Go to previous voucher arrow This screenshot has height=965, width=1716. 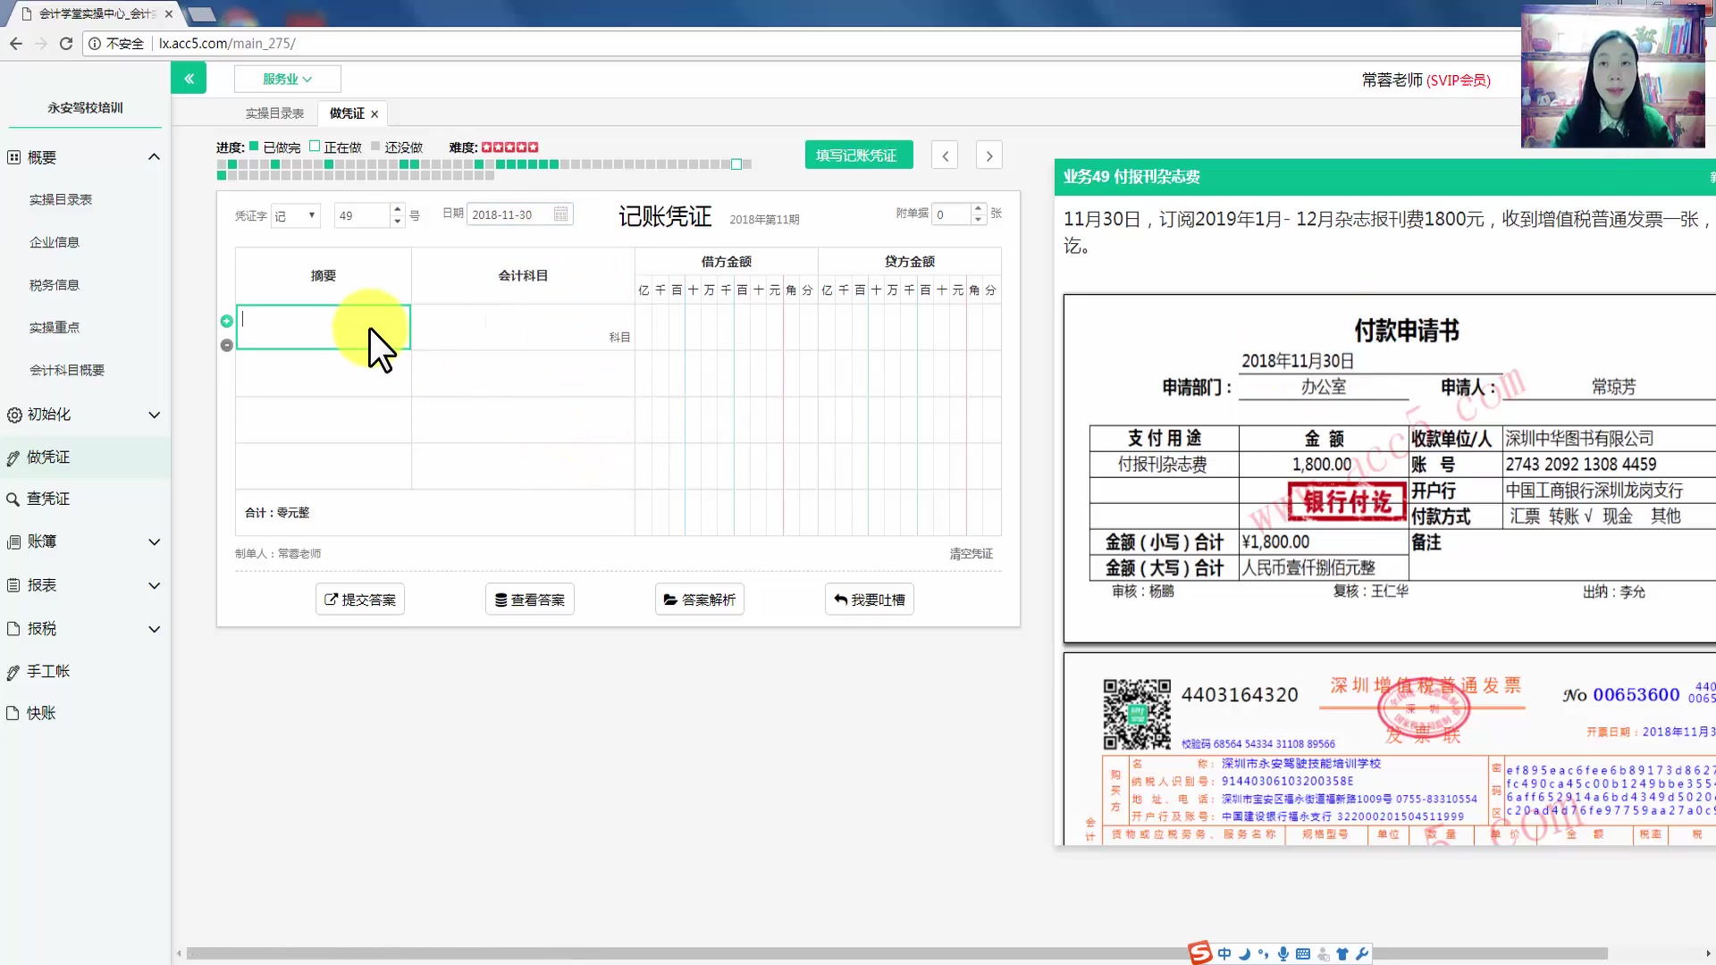945,155
